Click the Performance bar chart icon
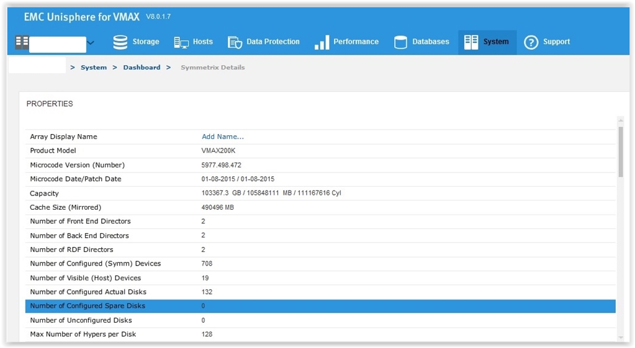This screenshot has width=635, height=348. tap(322, 42)
